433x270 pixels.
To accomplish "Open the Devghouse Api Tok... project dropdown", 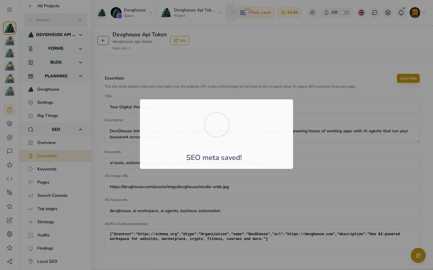I will click(x=192, y=13).
